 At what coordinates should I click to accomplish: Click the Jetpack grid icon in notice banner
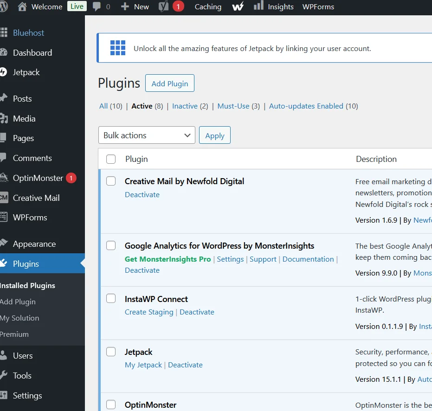click(118, 48)
